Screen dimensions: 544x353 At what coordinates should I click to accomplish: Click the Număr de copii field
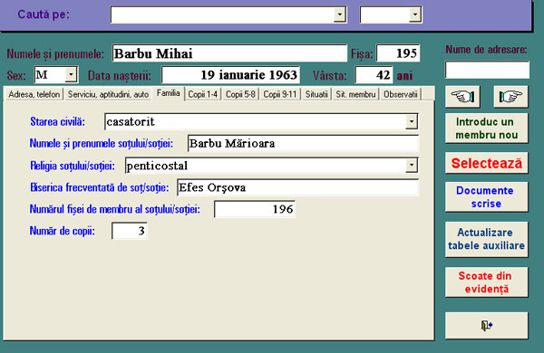pos(130,231)
